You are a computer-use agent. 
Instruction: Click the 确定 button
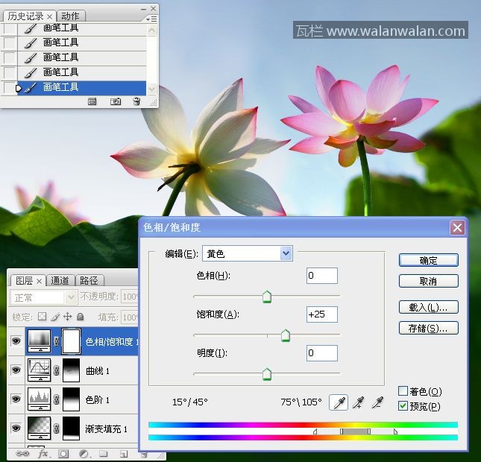tap(428, 260)
